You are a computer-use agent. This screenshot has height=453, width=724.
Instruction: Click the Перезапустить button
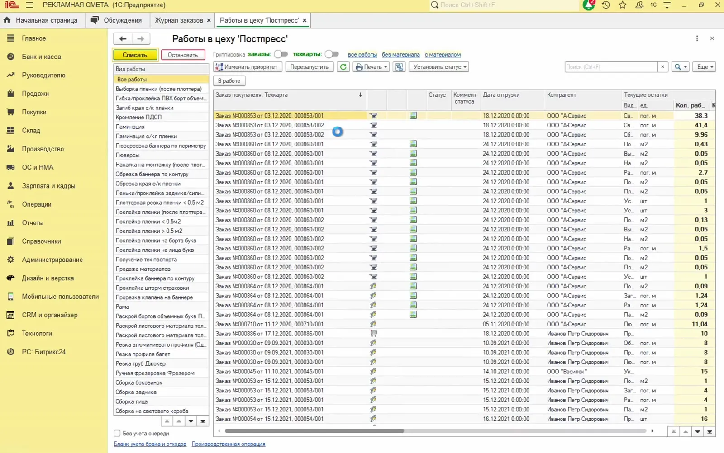click(310, 67)
